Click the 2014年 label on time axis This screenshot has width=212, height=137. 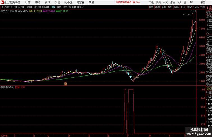point(4,136)
